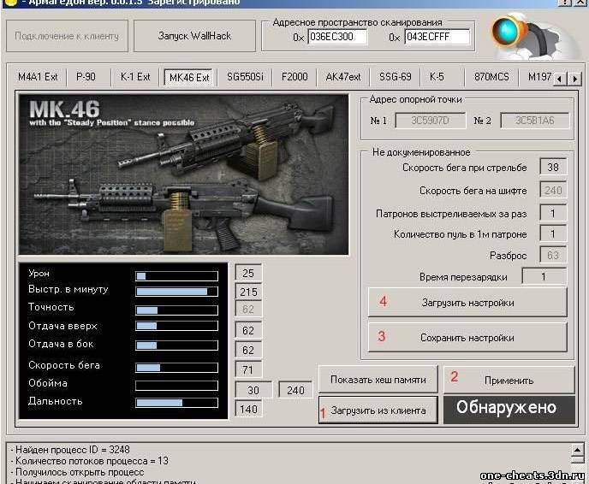Screen dimensions: 589x484
Task: Click the Обойма stat bar
Action: pos(176,386)
